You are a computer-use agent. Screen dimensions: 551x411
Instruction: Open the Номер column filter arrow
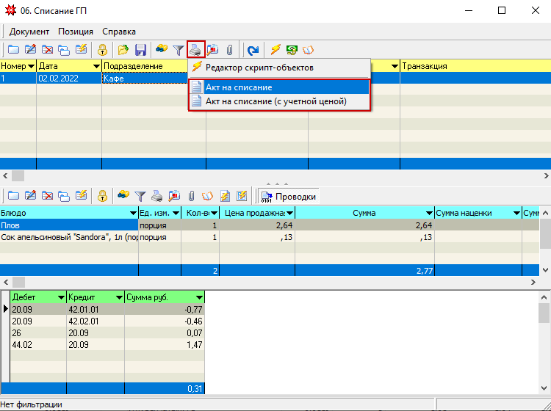pyautogui.click(x=31, y=66)
